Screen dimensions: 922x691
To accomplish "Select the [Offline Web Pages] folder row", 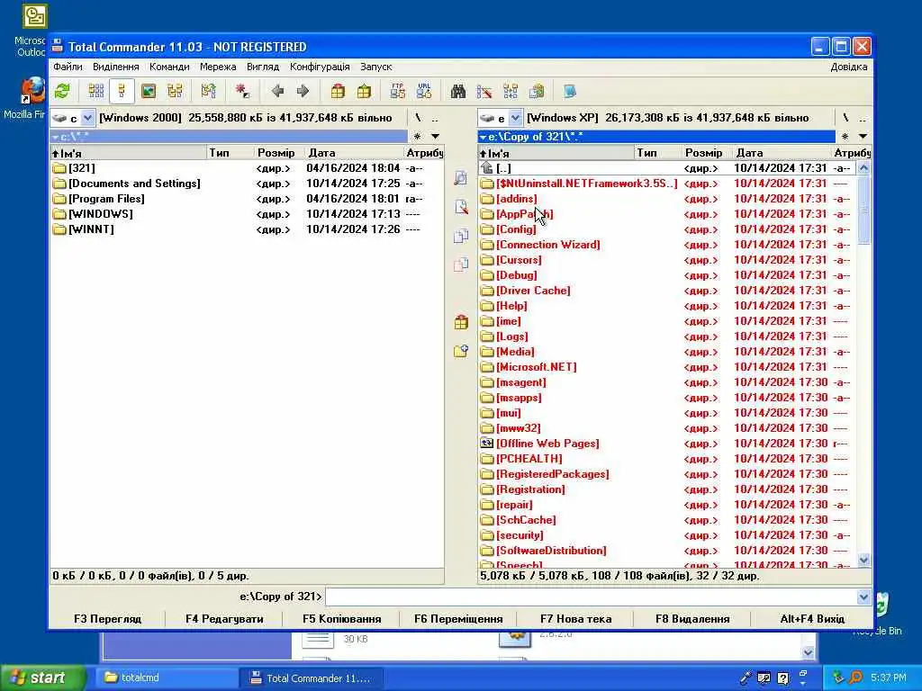I will [x=666, y=444].
